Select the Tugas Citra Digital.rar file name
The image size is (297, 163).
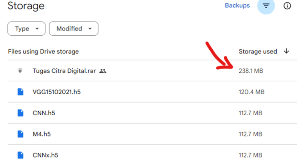65,71
